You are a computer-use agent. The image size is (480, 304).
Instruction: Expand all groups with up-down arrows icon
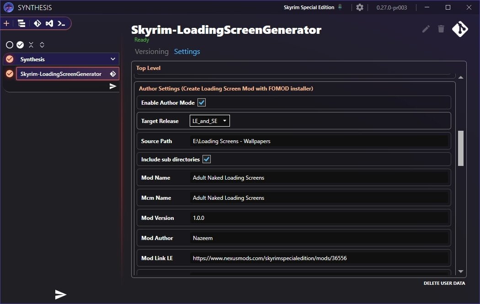[x=42, y=45]
